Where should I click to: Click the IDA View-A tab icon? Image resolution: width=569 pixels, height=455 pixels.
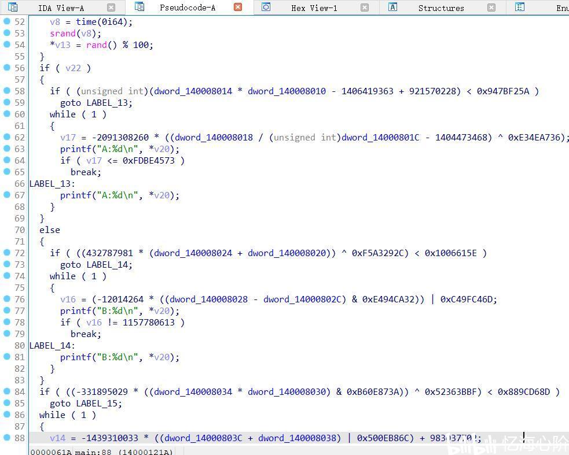tap(13, 7)
